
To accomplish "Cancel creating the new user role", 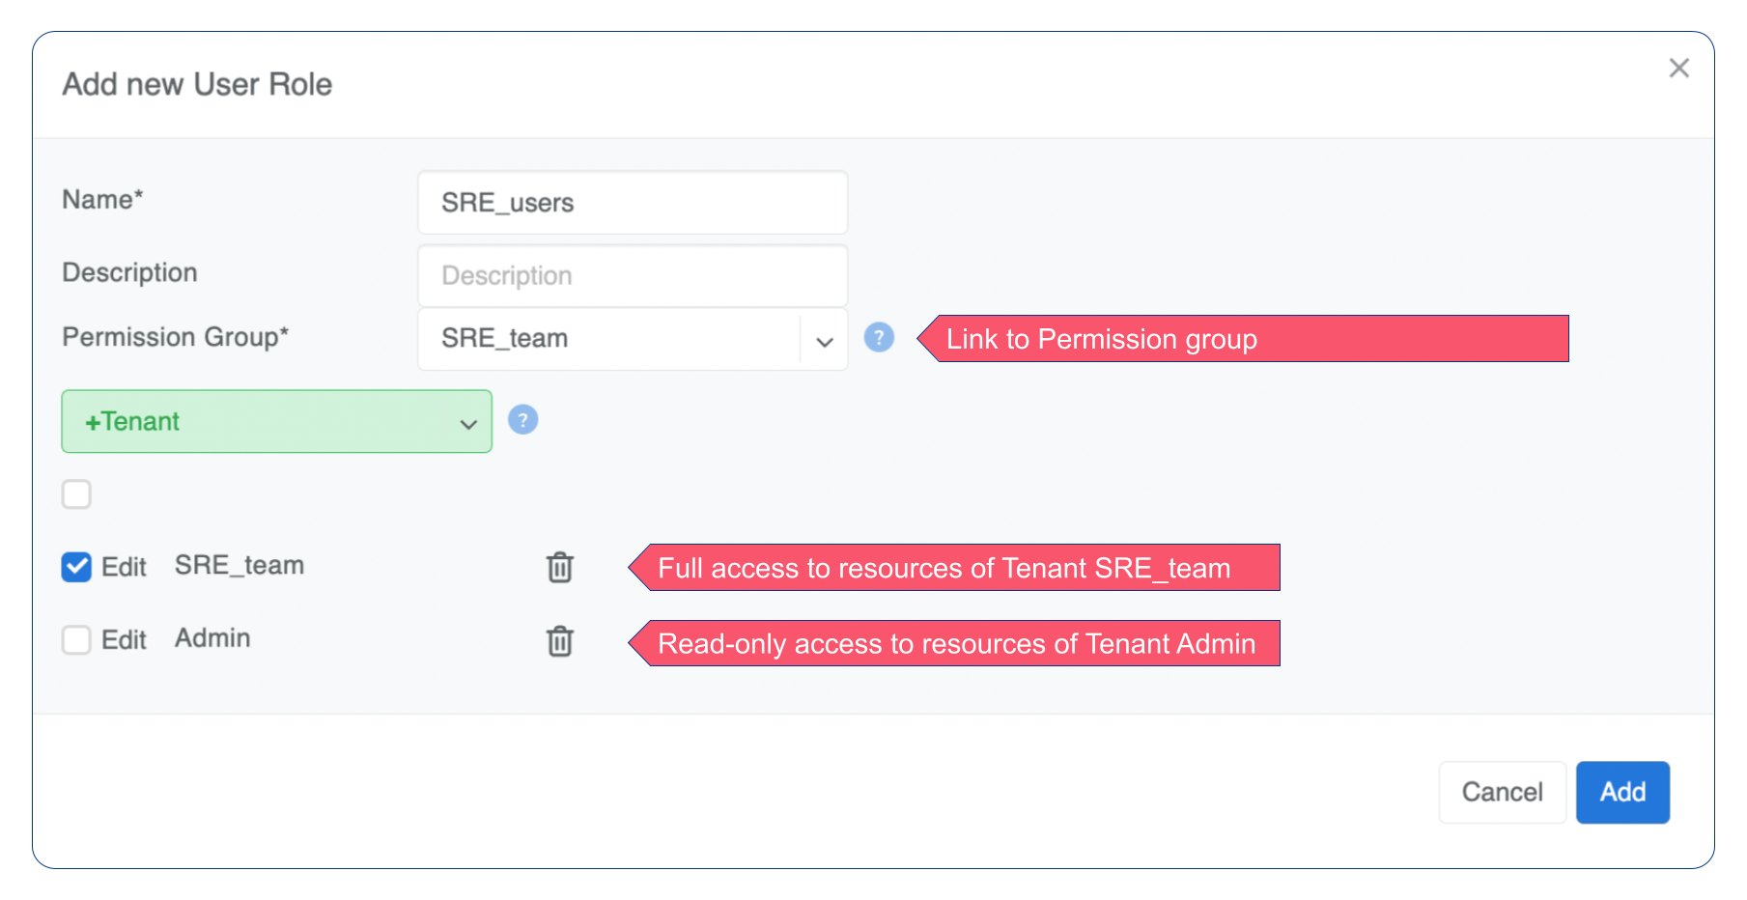I will pyautogui.click(x=1502, y=792).
